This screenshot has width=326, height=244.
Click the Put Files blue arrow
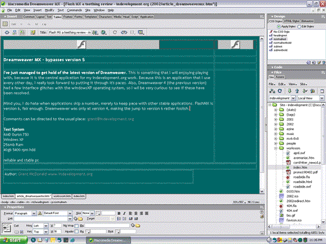pos(297,91)
